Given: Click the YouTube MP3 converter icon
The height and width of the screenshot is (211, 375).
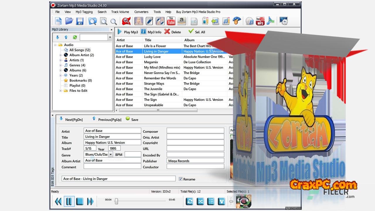Looking at the screenshot, I should pyautogui.click(x=260, y=21).
